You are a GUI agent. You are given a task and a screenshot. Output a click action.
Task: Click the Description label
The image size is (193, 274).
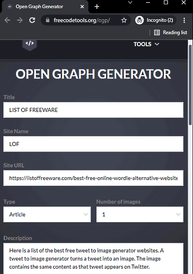pyautogui.click(x=18, y=238)
